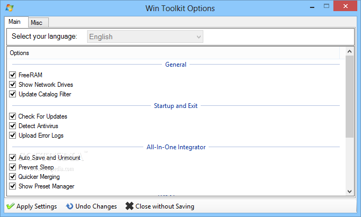
Task: Toggle Show Network Drives option
Action: click(13, 85)
